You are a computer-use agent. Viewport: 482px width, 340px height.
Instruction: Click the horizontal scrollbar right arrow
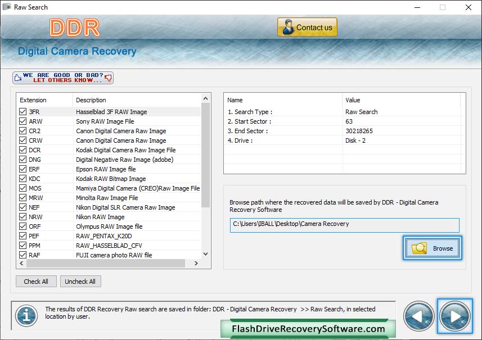(x=196, y=263)
